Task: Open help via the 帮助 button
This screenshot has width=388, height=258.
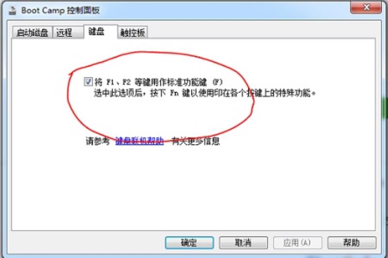Action: click(352, 243)
